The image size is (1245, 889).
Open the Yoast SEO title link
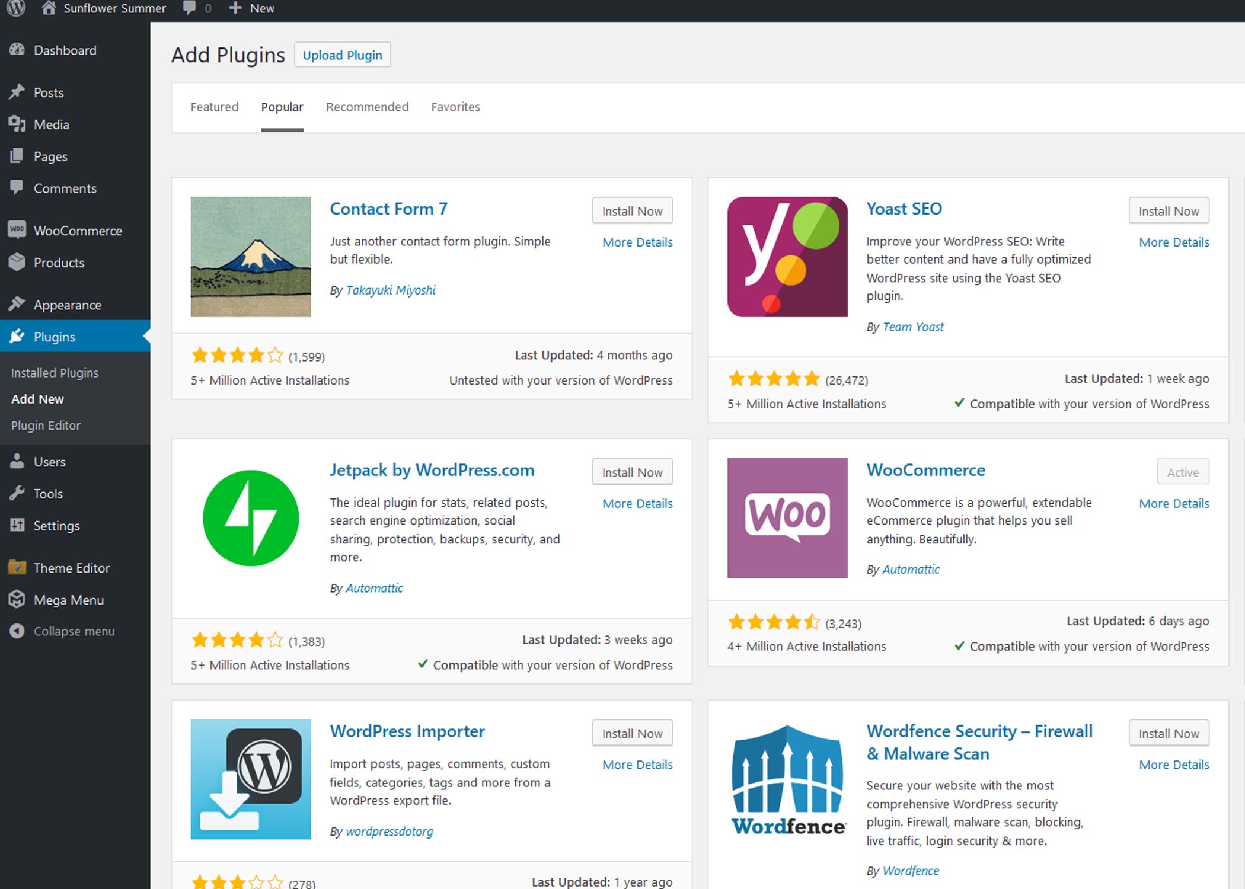tap(904, 209)
